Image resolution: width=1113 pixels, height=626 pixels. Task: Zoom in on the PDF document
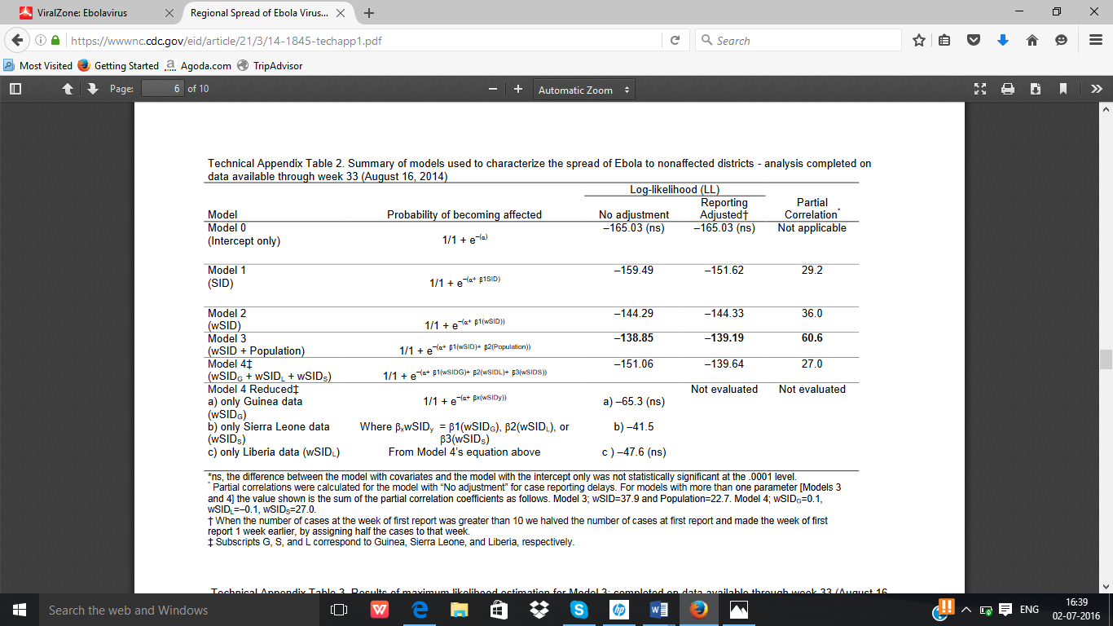518,89
